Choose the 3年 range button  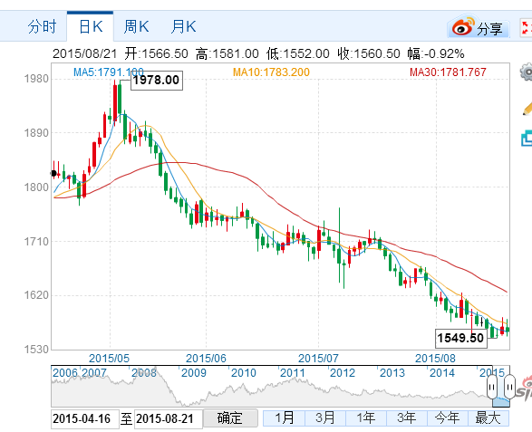[406, 418]
